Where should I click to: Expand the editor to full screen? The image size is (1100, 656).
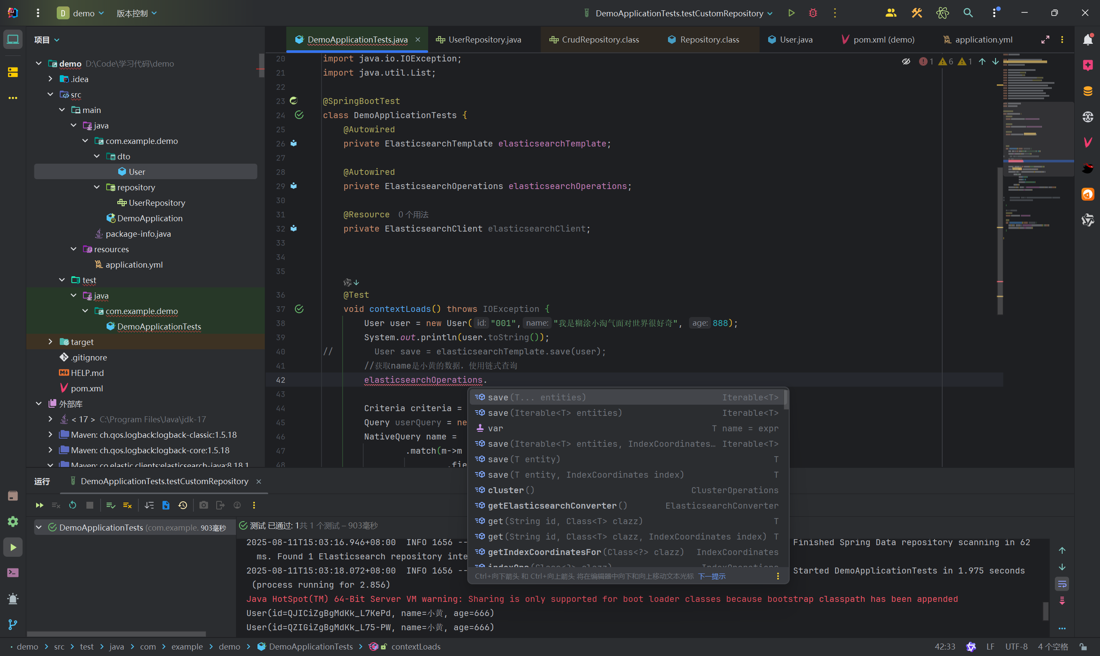pos(1045,40)
